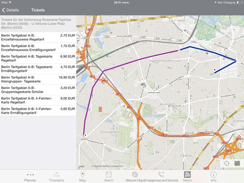Tap the Schmargendorf label on map
This screenshot has width=244, height=183.
pyautogui.click(x=110, y=132)
